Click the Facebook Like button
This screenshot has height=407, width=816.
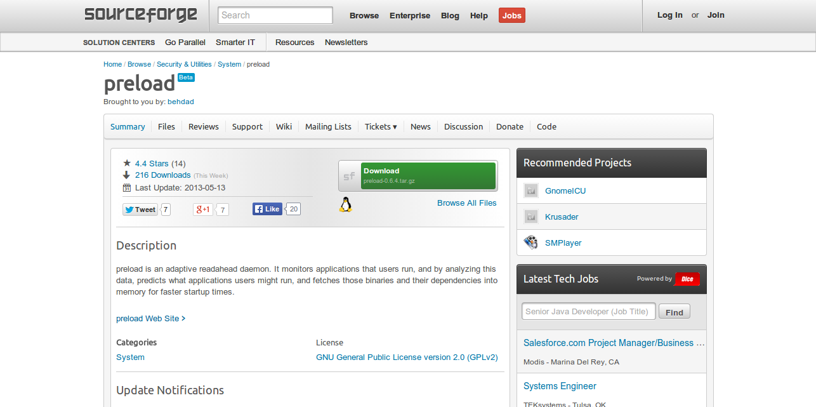point(267,209)
